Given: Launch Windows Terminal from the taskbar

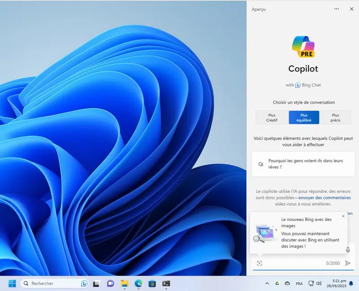Looking at the screenshot, I should [x=165, y=283].
